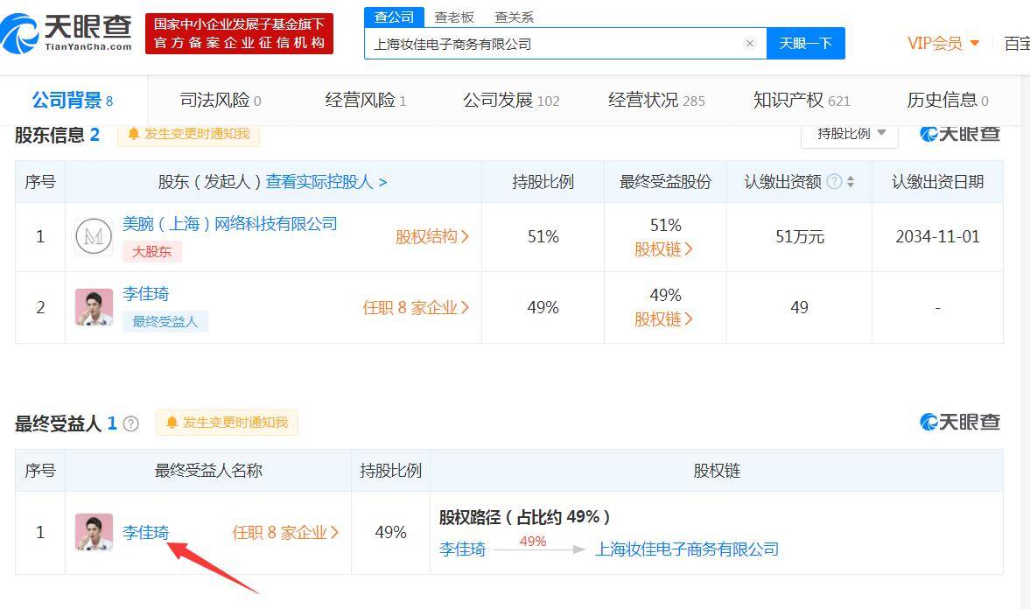Open 上海妆佳电子商务有限公司 link in equity chain
The height and width of the screenshot is (609, 1030).
(686, 549)
